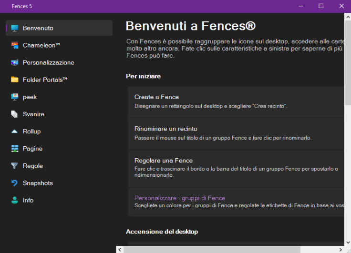The image size is (351, 253).
Task: Click the Personalizzazione sidebar icon
Action: [x=15, y=62]
